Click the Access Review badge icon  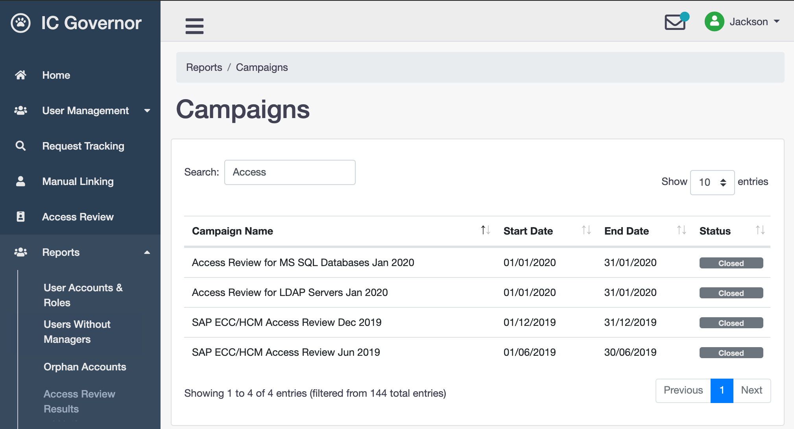pyautogui.click(x=20, y=216)
